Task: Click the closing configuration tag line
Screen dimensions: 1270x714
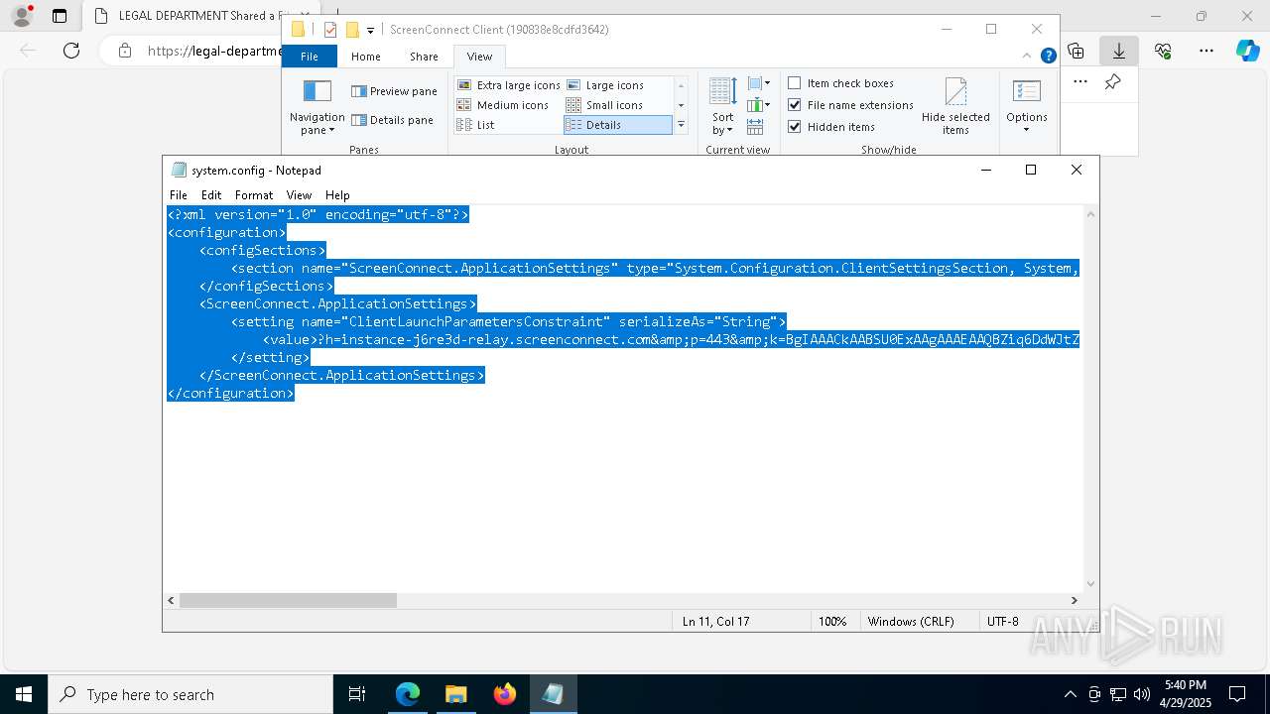Action: (231, 394)
